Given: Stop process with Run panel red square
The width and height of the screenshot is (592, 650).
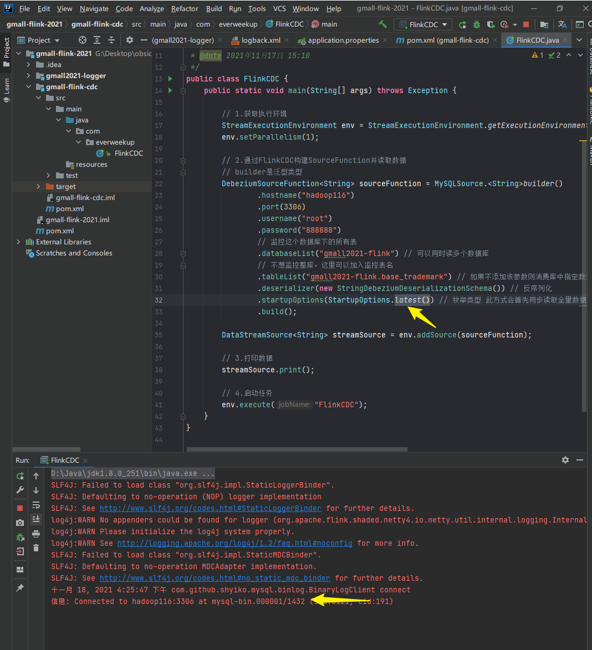Looking at the screenshot, I should click(x=20, y=508).
